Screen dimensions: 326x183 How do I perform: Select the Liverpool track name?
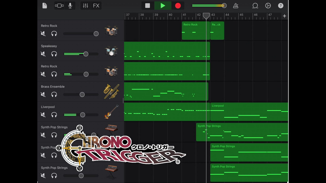(48, 107)
